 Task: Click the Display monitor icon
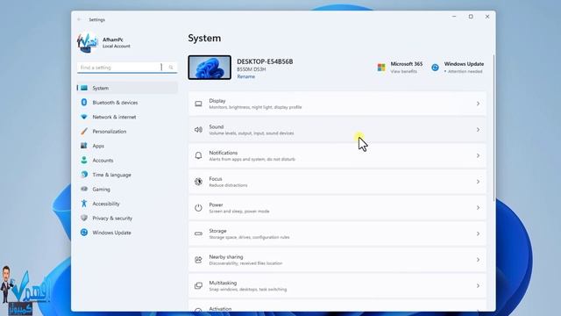point(198,104)
